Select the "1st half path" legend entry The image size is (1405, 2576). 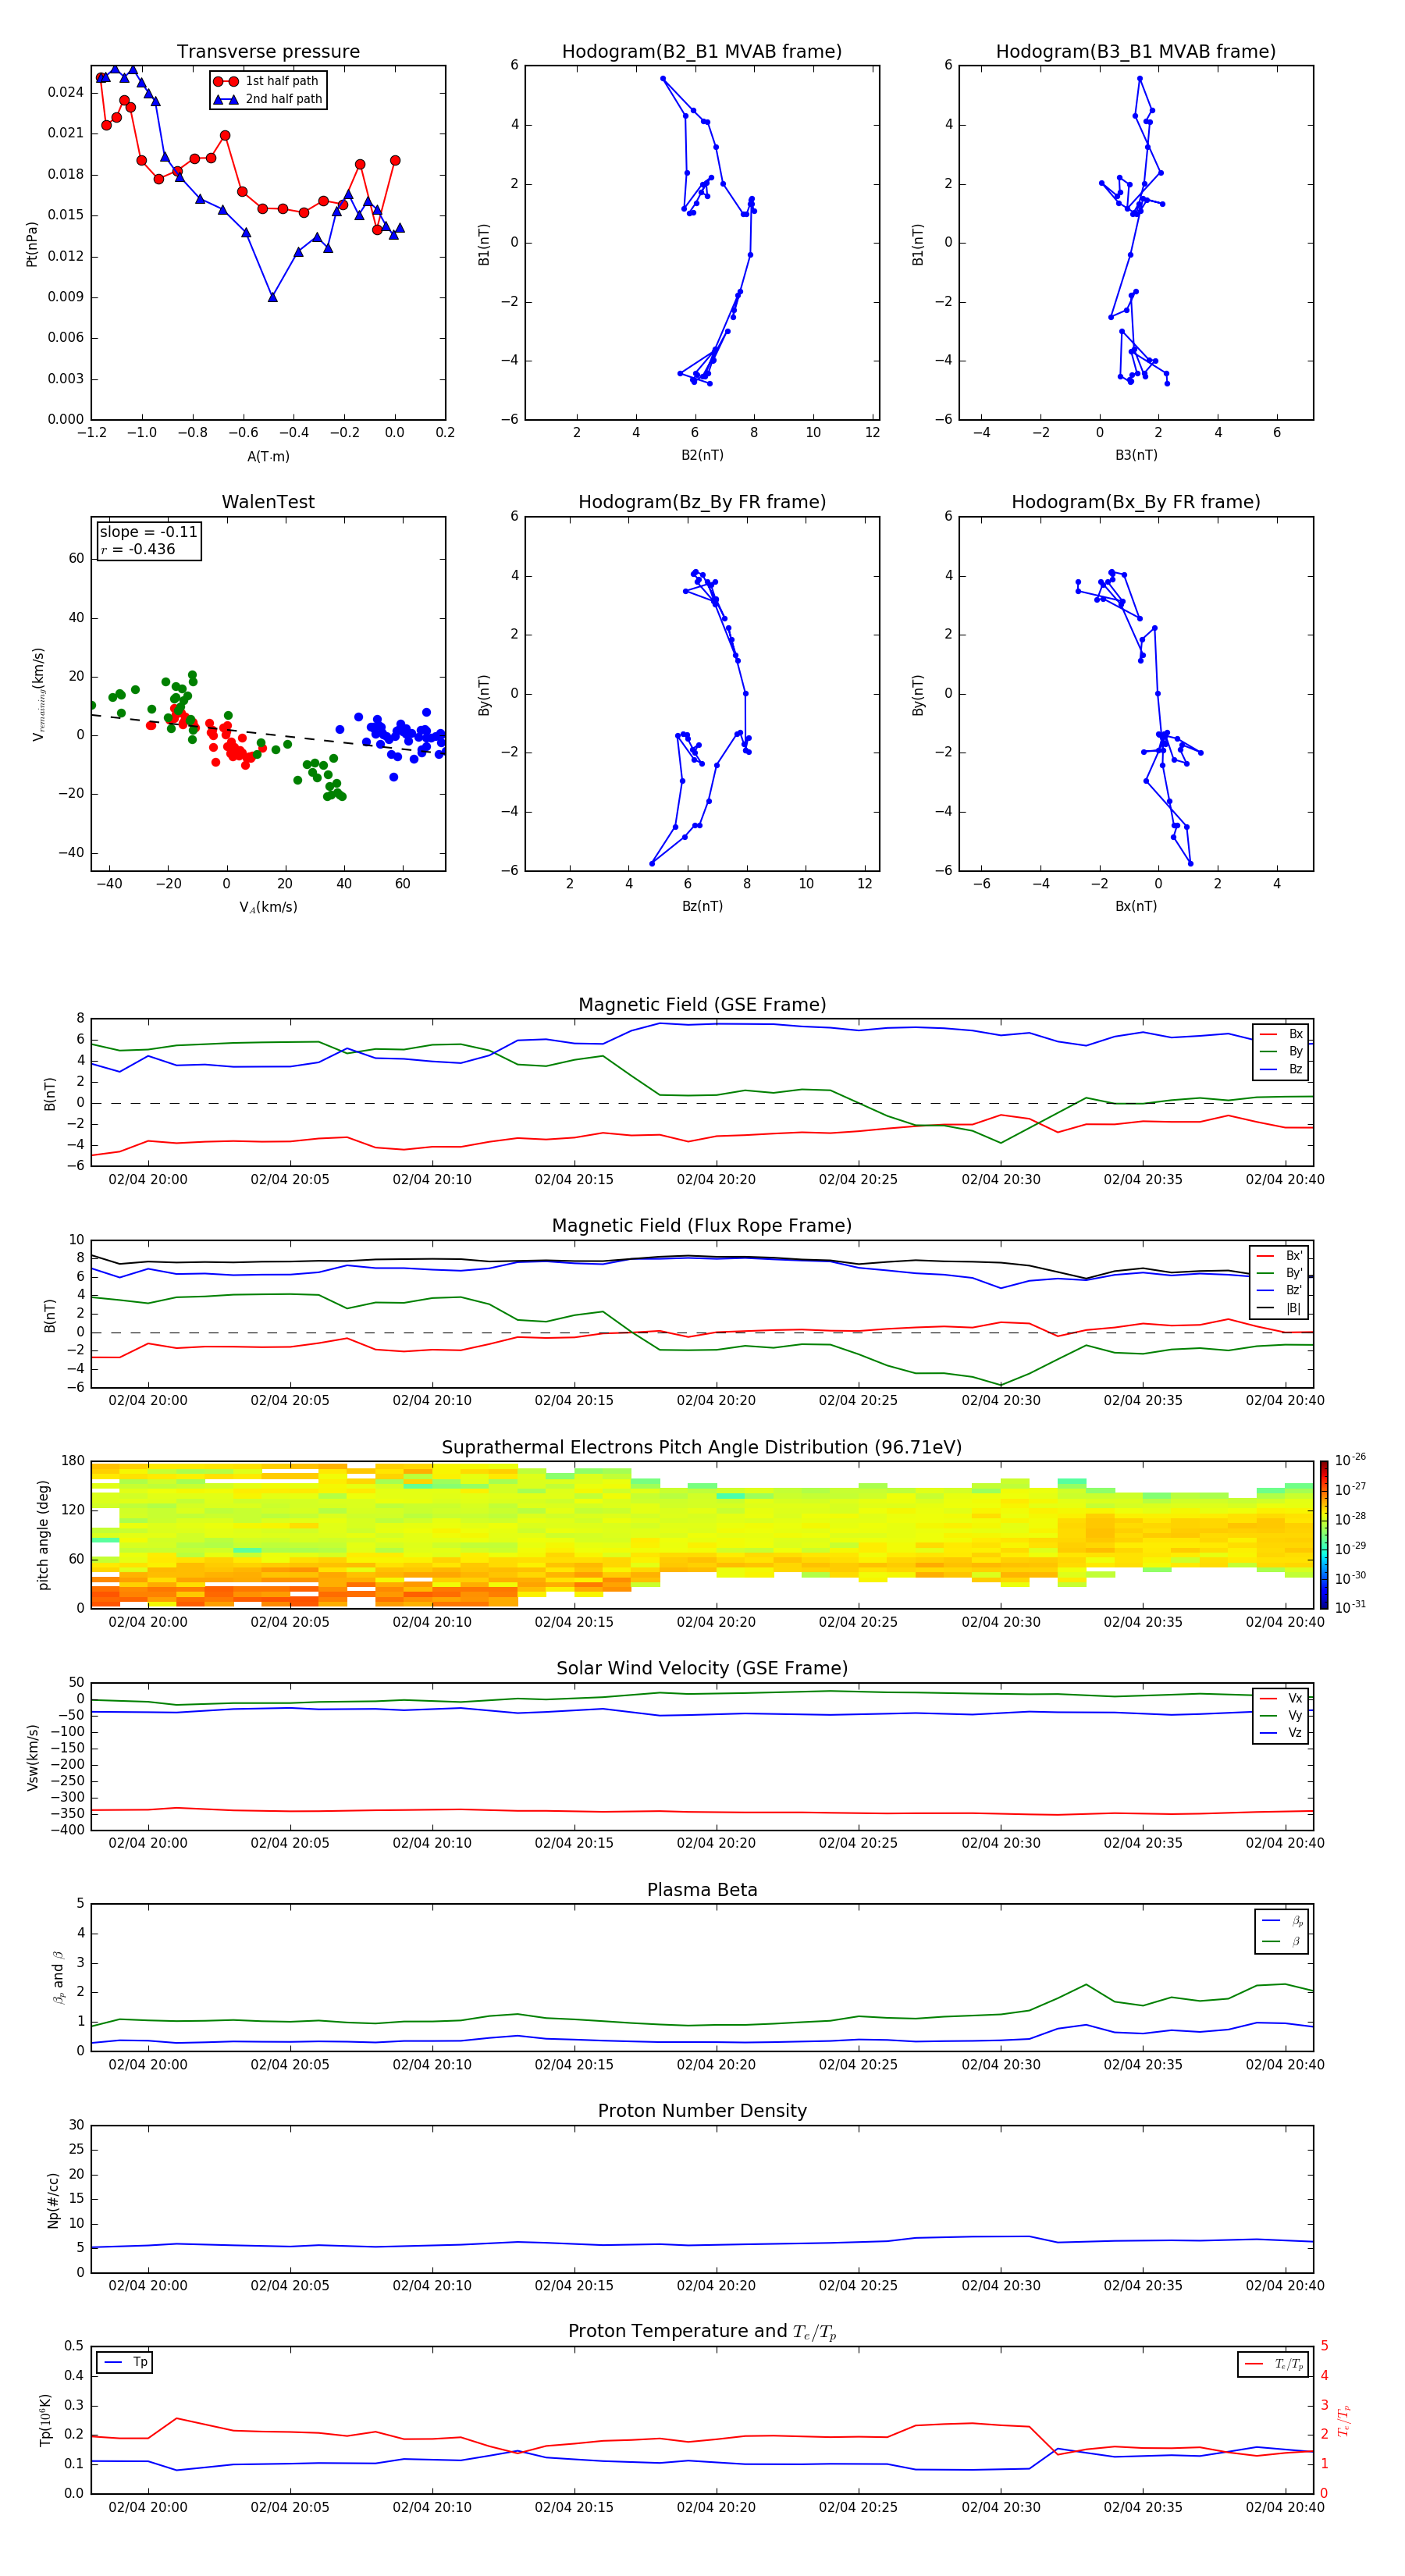tap(268, 81)
